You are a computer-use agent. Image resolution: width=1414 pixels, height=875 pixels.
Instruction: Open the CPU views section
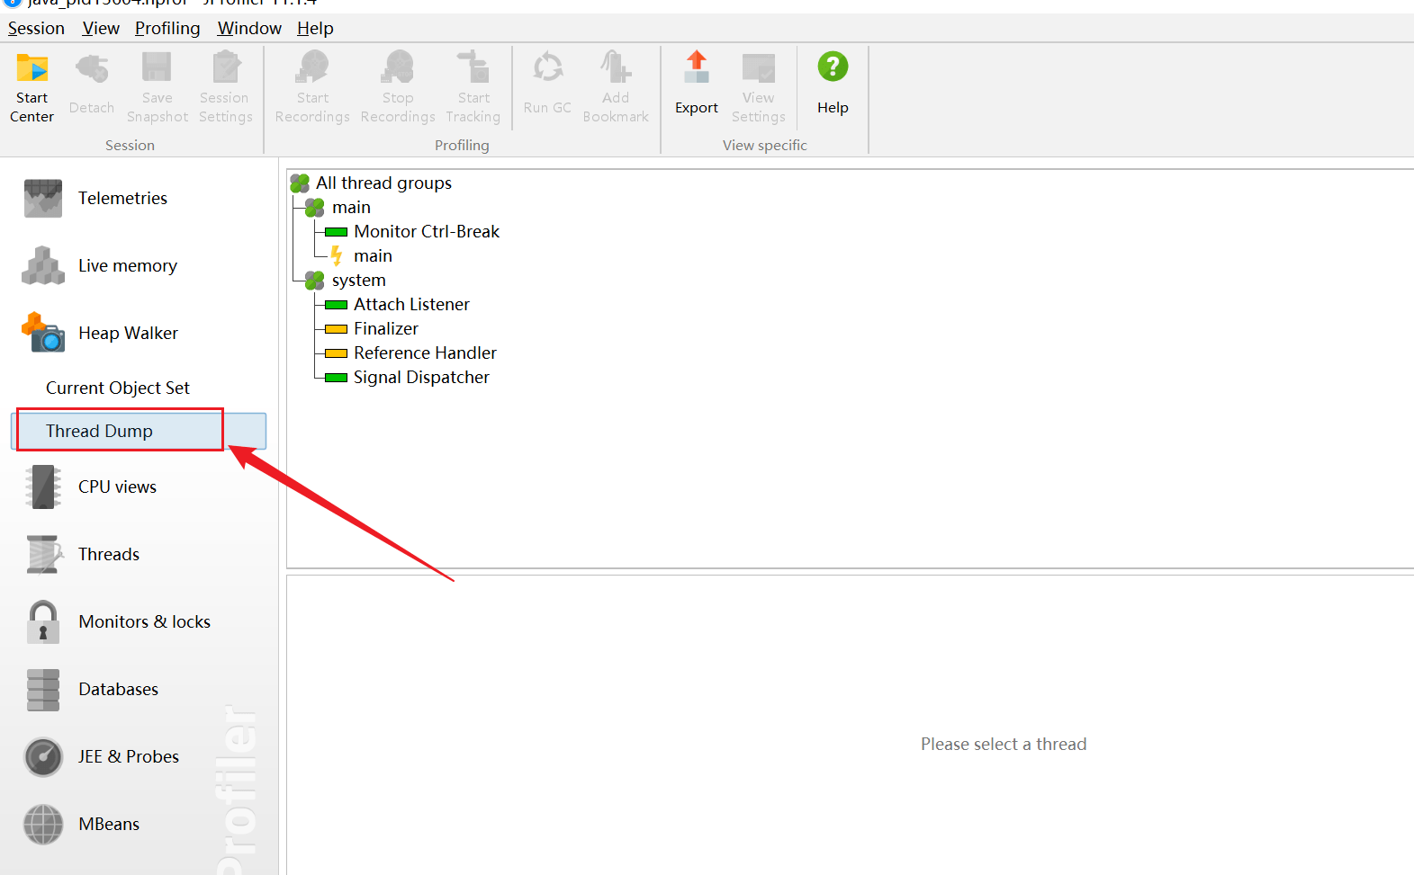(x=117, y=487)
